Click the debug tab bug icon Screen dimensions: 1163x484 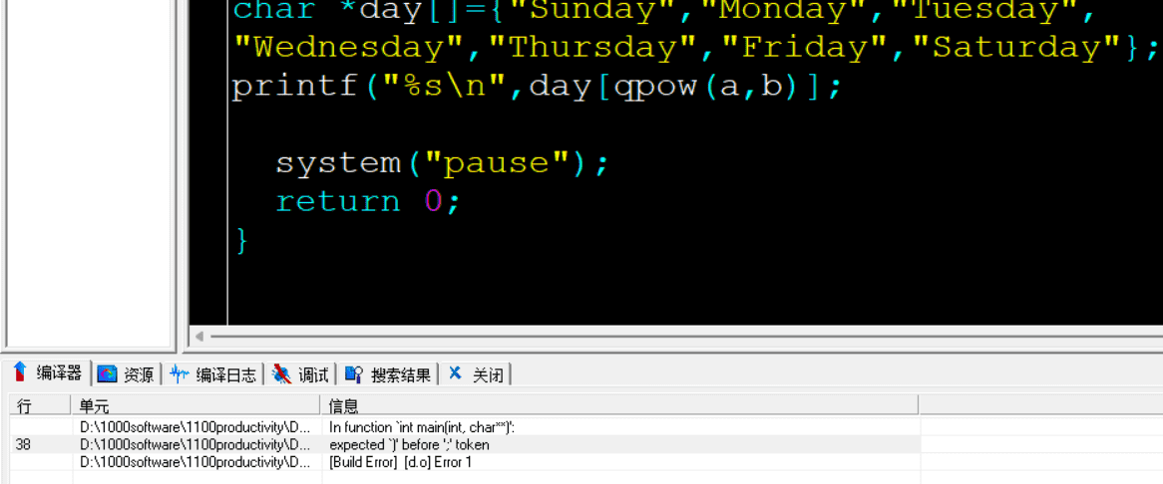click(x=282, y=374)
